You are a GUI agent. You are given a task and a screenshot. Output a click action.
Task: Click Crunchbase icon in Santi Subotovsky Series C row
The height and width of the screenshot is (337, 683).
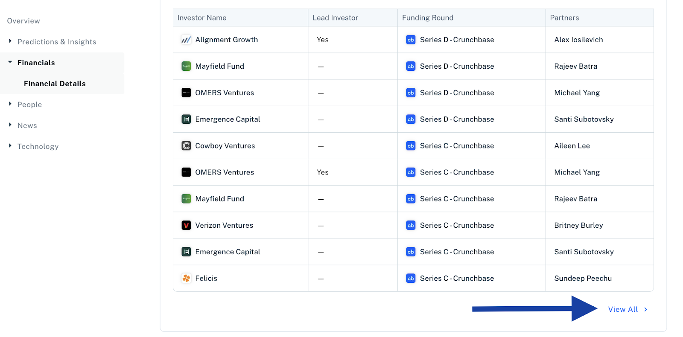click(411, 252)
